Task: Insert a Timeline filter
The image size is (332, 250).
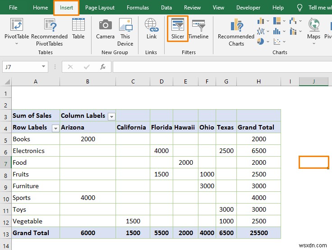Action: (198, 29)
